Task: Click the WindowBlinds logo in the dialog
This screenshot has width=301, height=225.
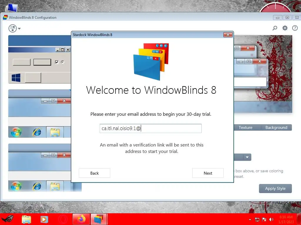Action: click(x=151, y=62)
